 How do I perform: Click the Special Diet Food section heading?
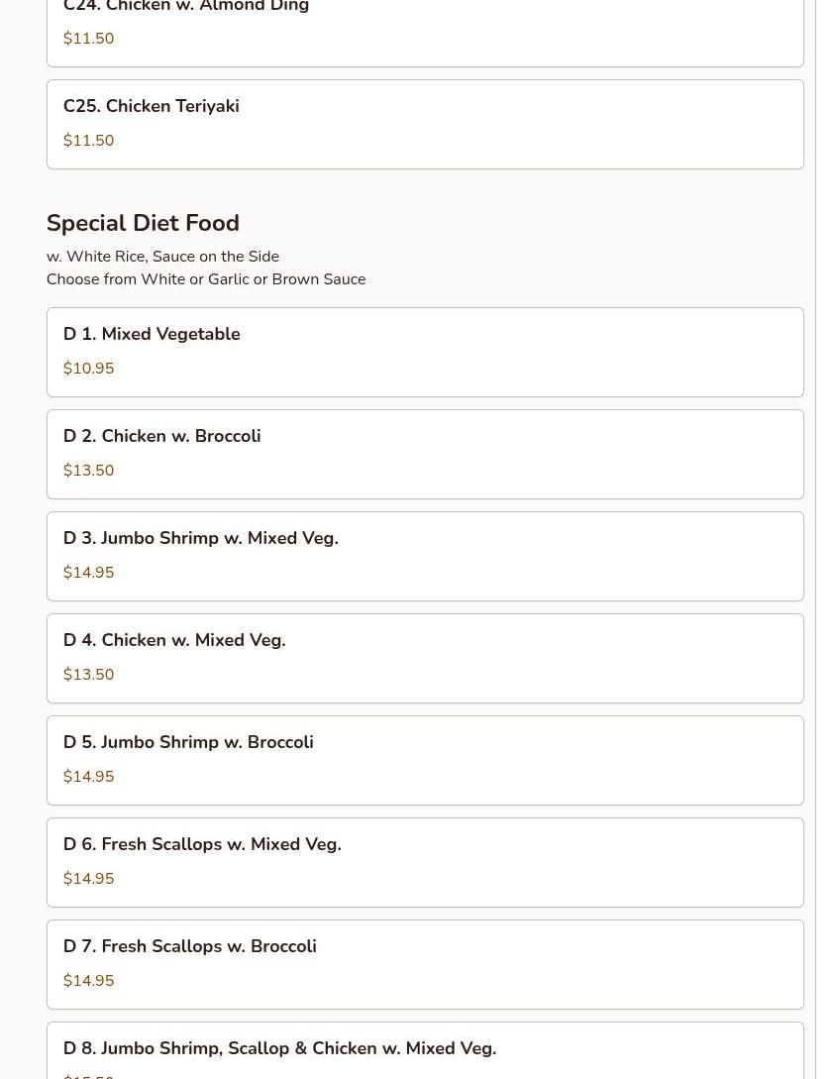coord(143,223)
